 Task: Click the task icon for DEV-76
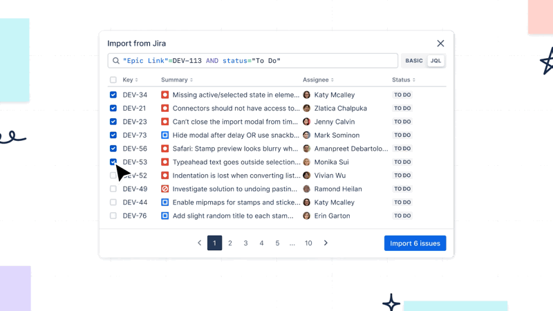[x=165, y=216]
